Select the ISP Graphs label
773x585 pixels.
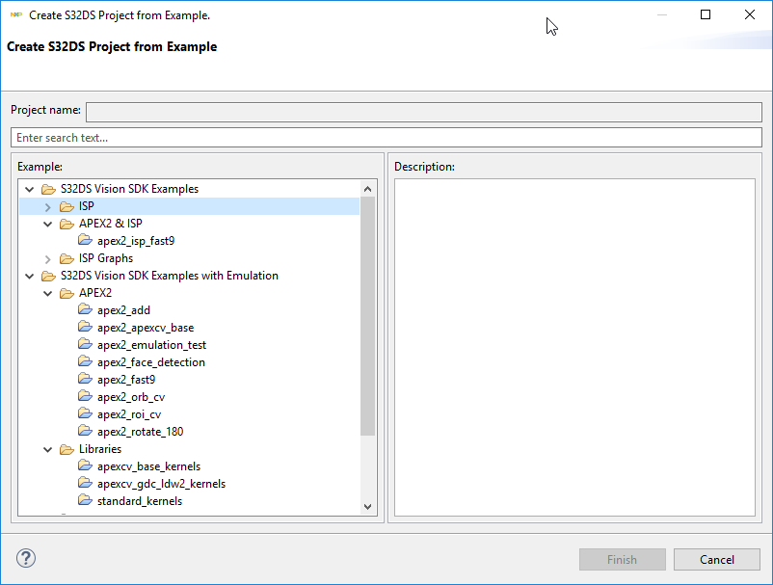[x=105, y=258]
